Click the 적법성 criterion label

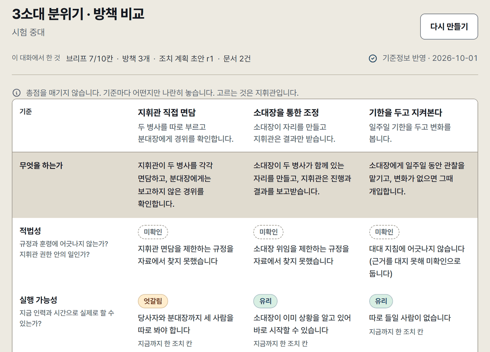[x=30, y=231]
